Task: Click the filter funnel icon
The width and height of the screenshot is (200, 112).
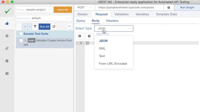Action: pos(35,26)
